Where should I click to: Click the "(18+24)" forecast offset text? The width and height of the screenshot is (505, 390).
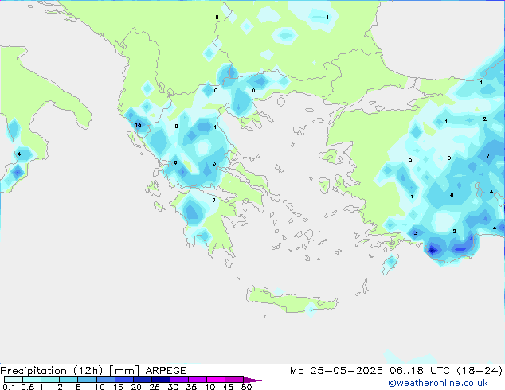click(480, 371)
